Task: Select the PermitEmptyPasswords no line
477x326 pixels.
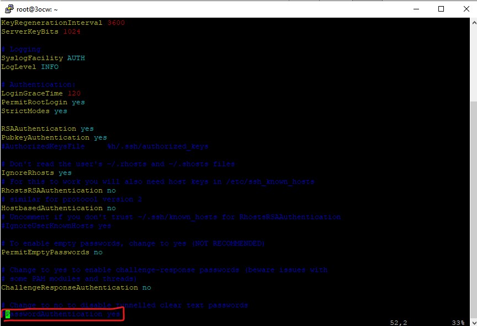Action: click(x=52, y=252)
